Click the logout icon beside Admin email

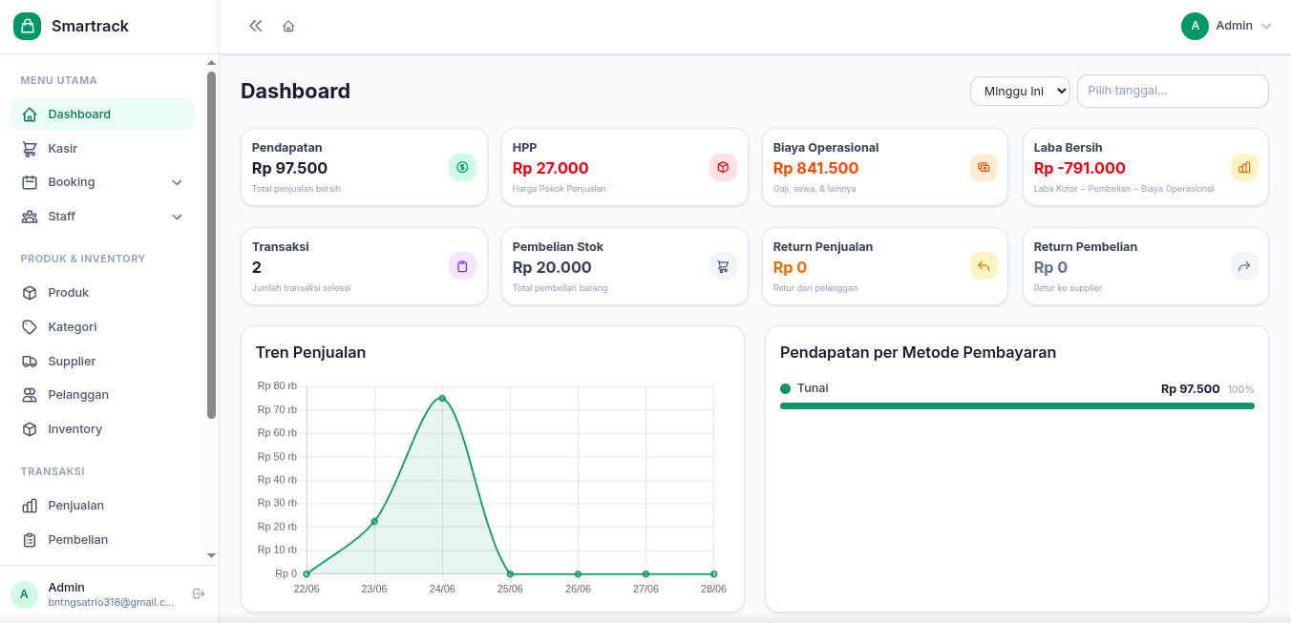pyautogui.click(x=199, y=593)
